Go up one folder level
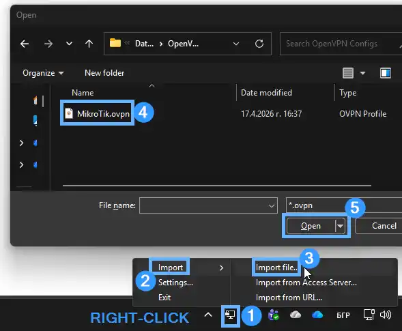Screen dimensions: 402x331 pos(89,44)
